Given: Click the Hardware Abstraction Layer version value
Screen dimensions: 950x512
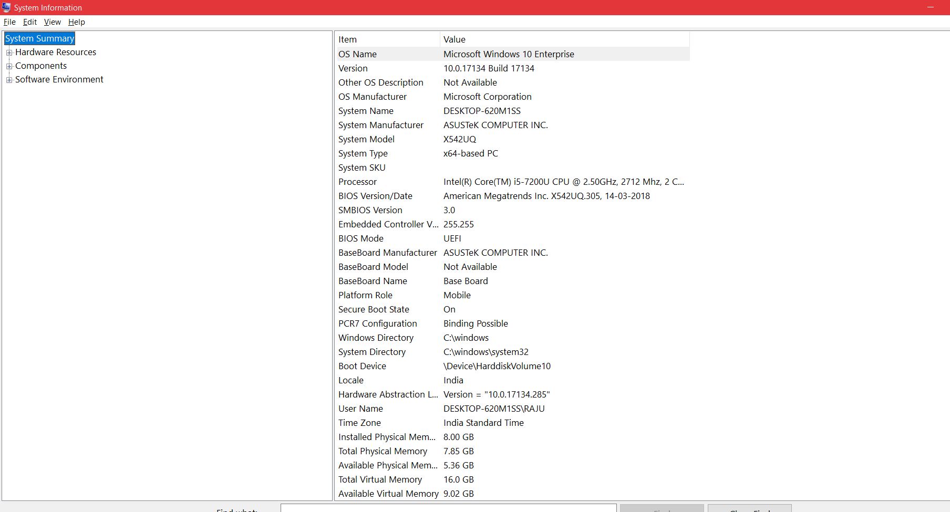Looking at the screenshot, I should (497, 394).
